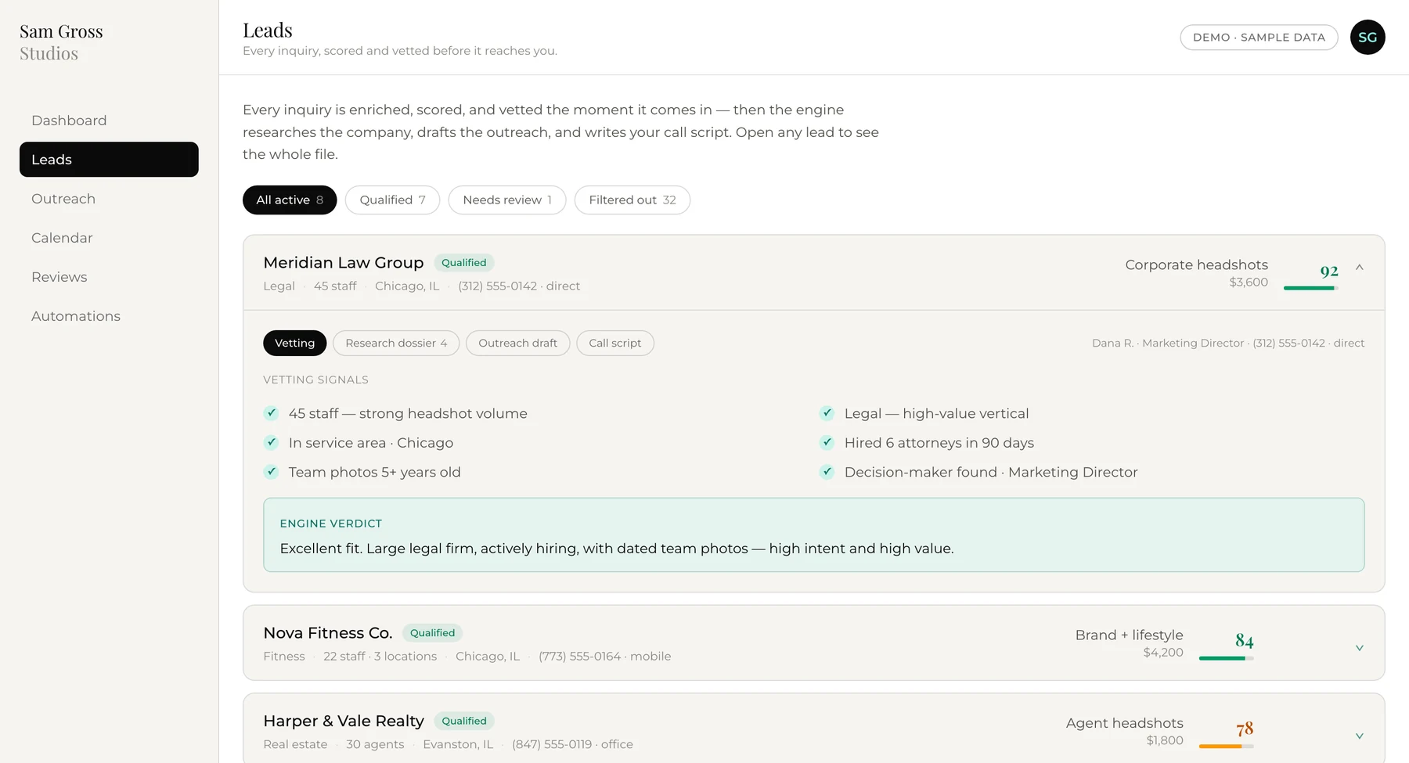Click the Meridian Law Group score bar

[x=1311, y=289]
